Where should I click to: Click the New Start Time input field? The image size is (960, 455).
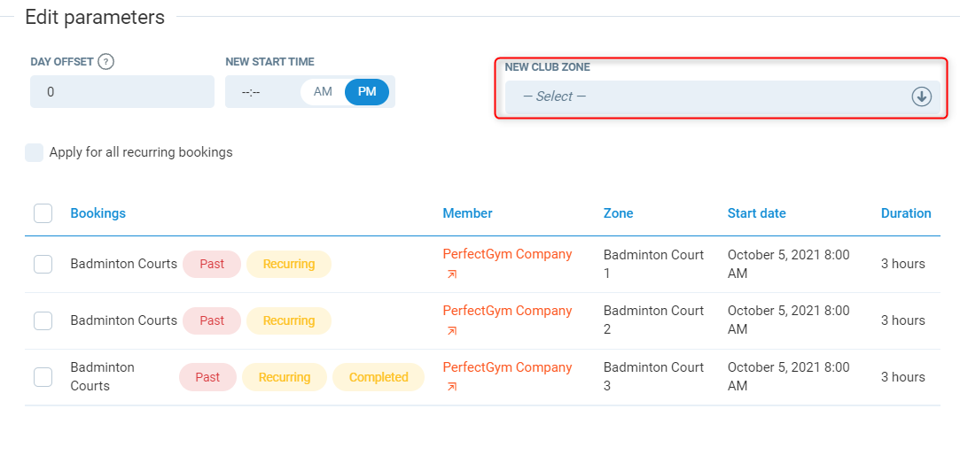[x=261, y=92]
